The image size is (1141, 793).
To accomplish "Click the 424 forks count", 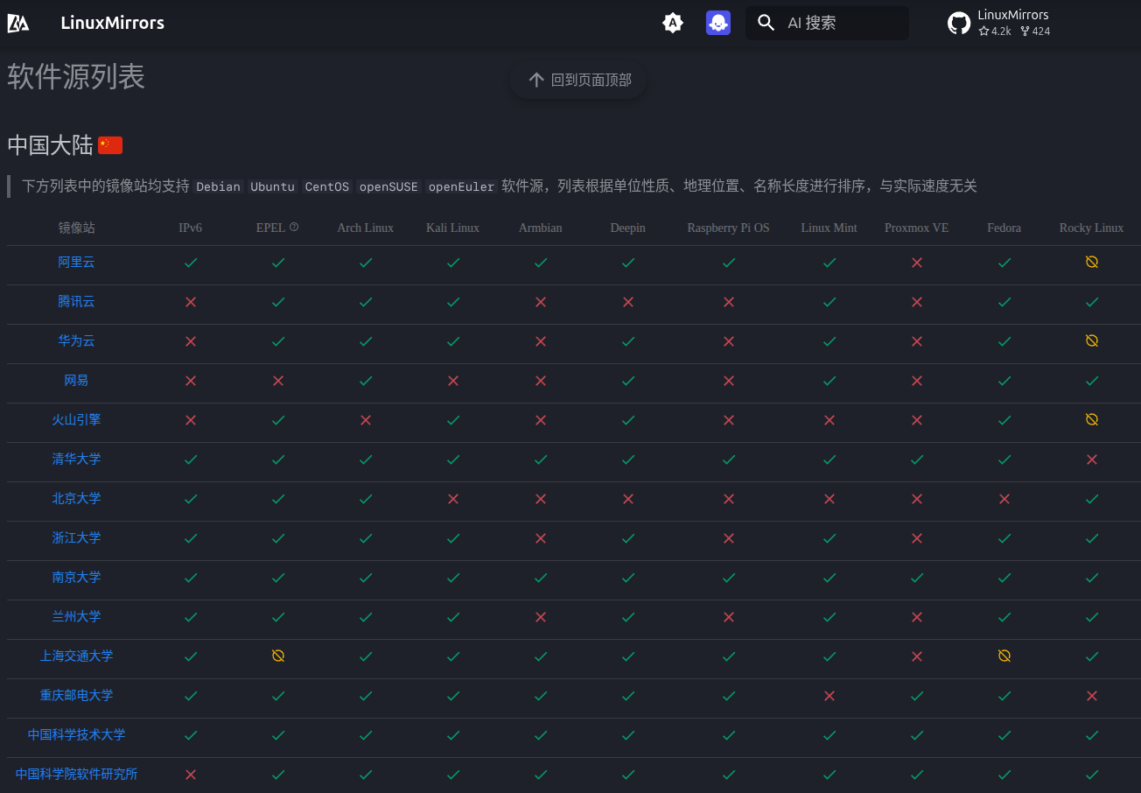I will coord(1035,32).
